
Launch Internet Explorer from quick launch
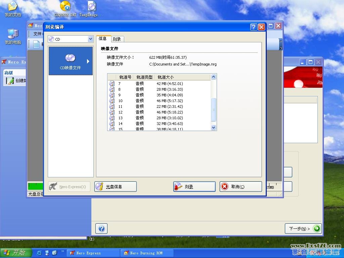(x=39, y=253)
